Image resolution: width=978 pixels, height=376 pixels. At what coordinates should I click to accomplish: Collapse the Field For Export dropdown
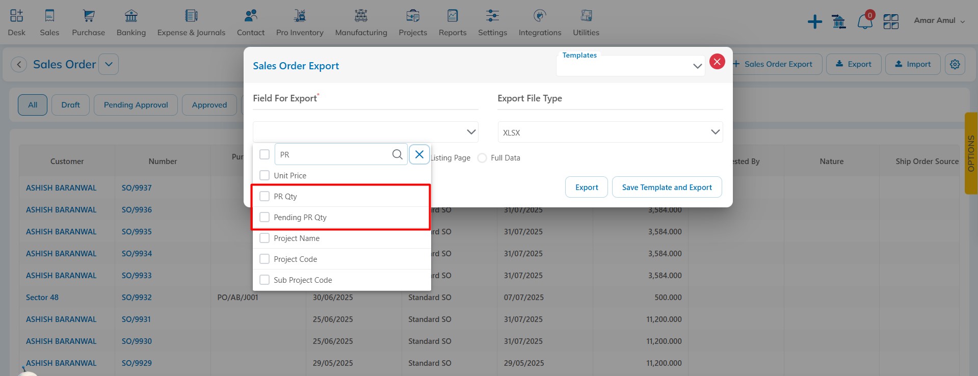365,132
